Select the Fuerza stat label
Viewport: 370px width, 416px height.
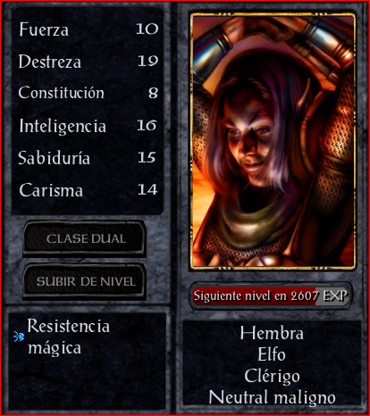click(x=44, y=29)
